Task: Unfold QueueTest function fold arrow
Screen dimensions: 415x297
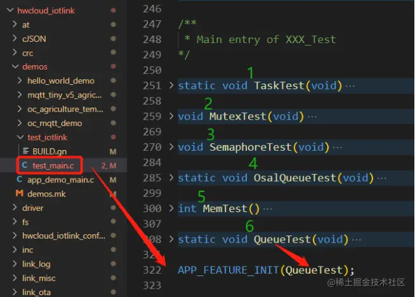Action: tap(171, 239)
